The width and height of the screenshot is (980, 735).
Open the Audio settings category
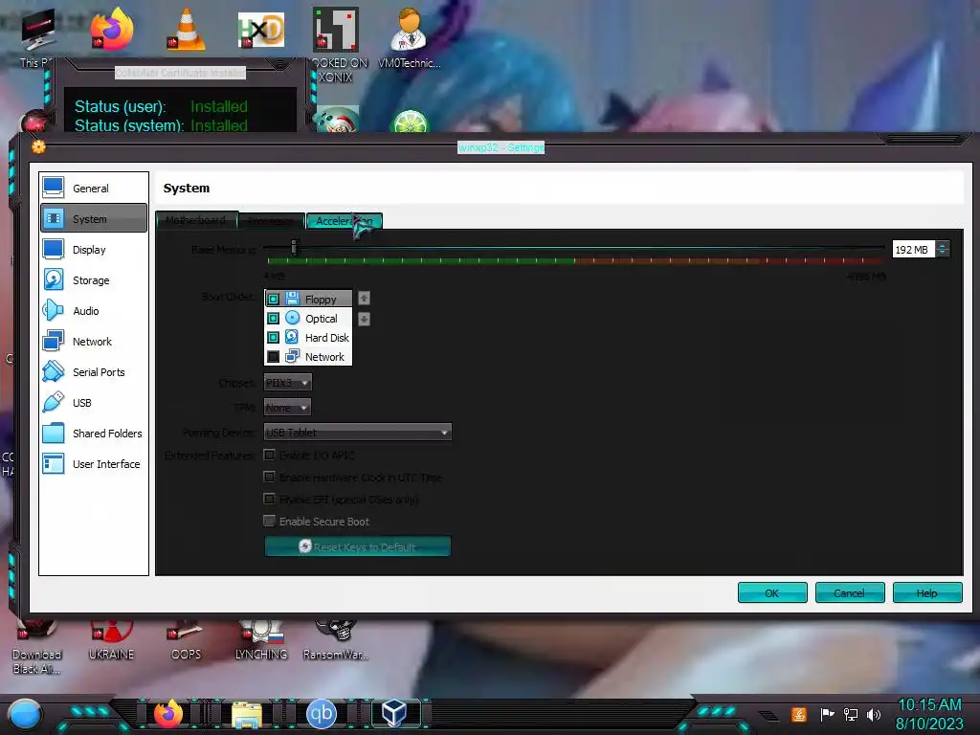pos(94,311)
